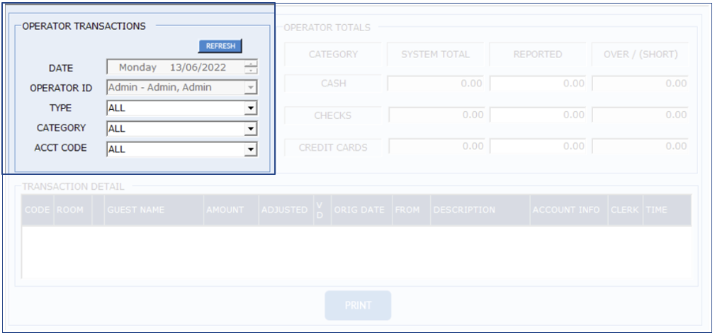Select the CASH reported amount field
Viewport: 715px width, 335px height.
[x=538, y=84]
